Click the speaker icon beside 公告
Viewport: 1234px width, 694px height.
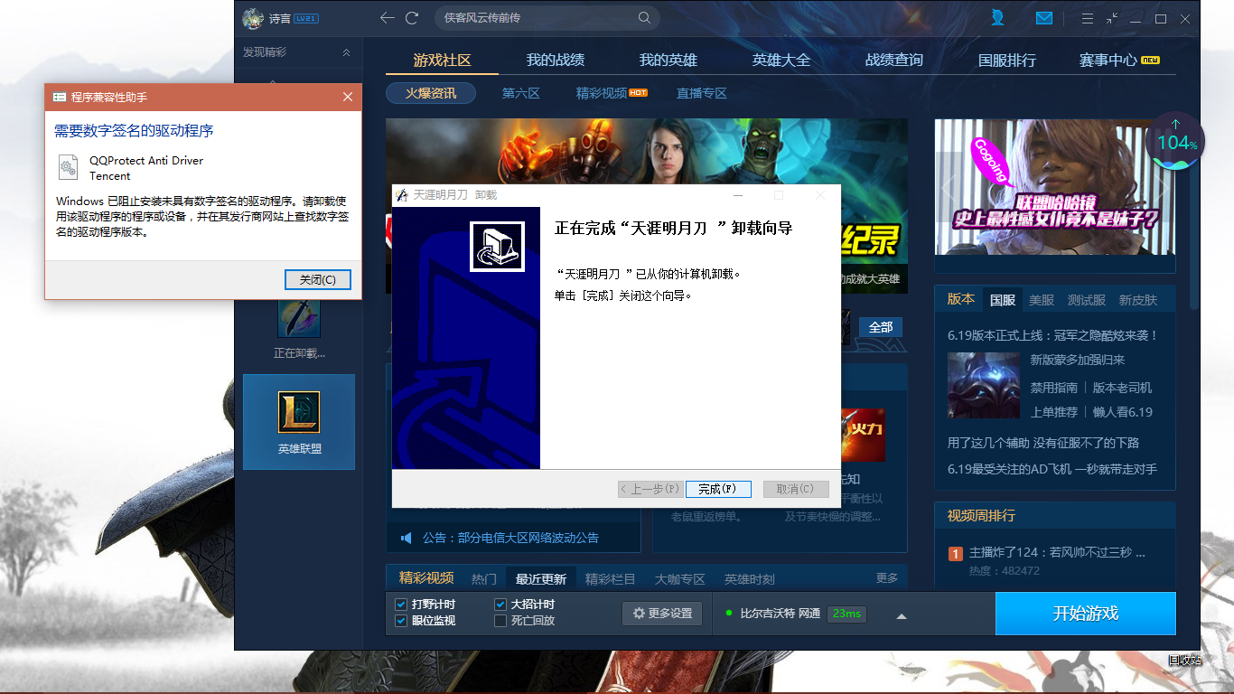pyautogui.click(x=407, y=538)
